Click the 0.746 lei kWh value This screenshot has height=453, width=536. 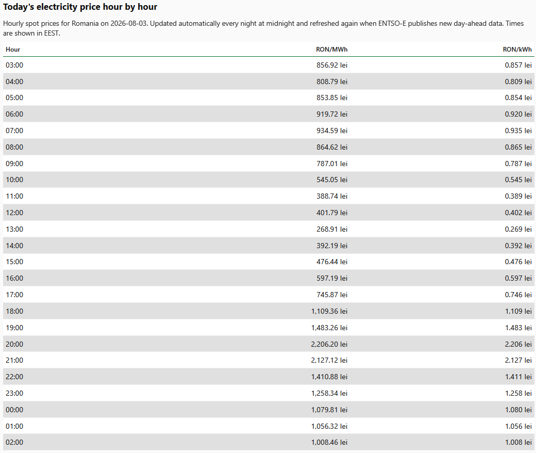518,295
